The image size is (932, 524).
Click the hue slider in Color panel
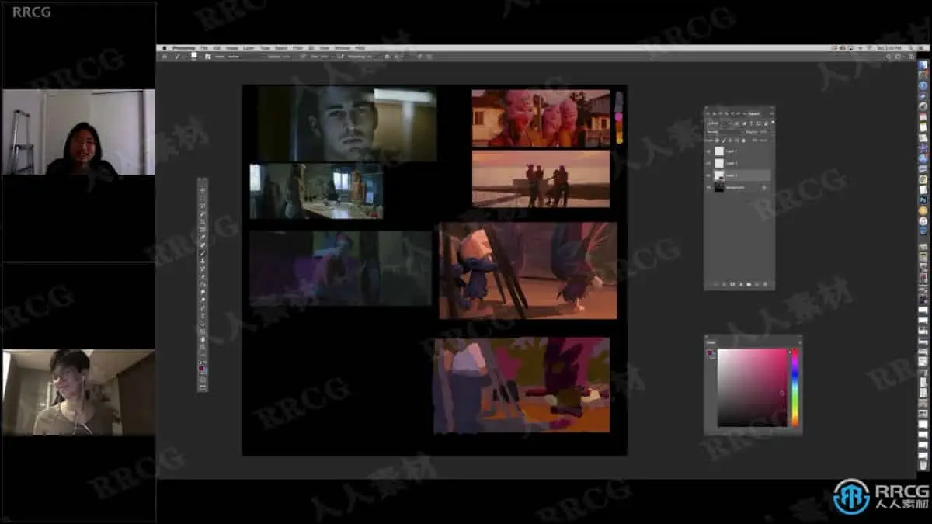point(795,387)
